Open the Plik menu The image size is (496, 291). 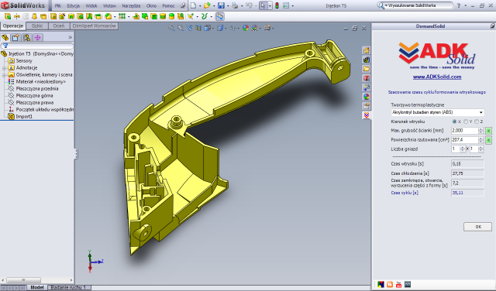click(x=58, y=5)
